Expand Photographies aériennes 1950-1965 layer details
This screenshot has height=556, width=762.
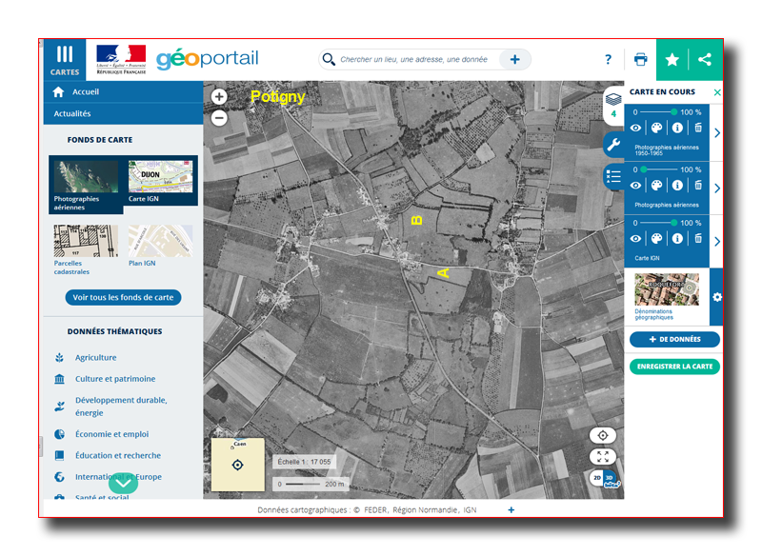click(716, 132)
